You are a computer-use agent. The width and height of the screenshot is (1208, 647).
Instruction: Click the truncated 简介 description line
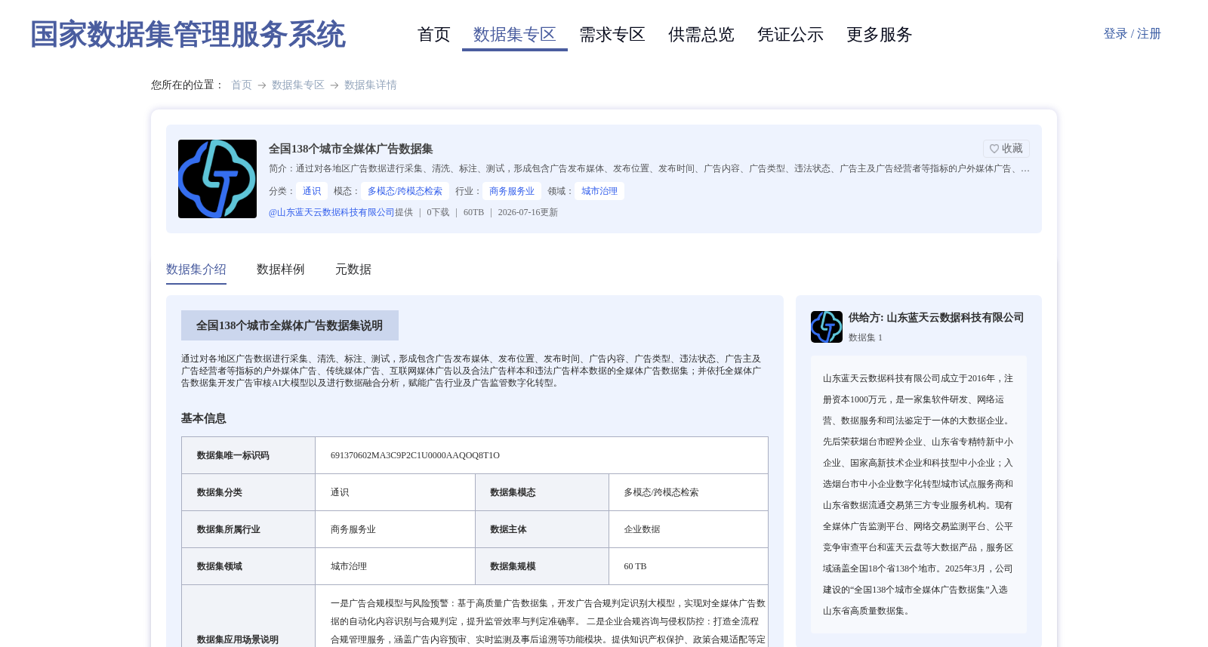click(649, 168)
